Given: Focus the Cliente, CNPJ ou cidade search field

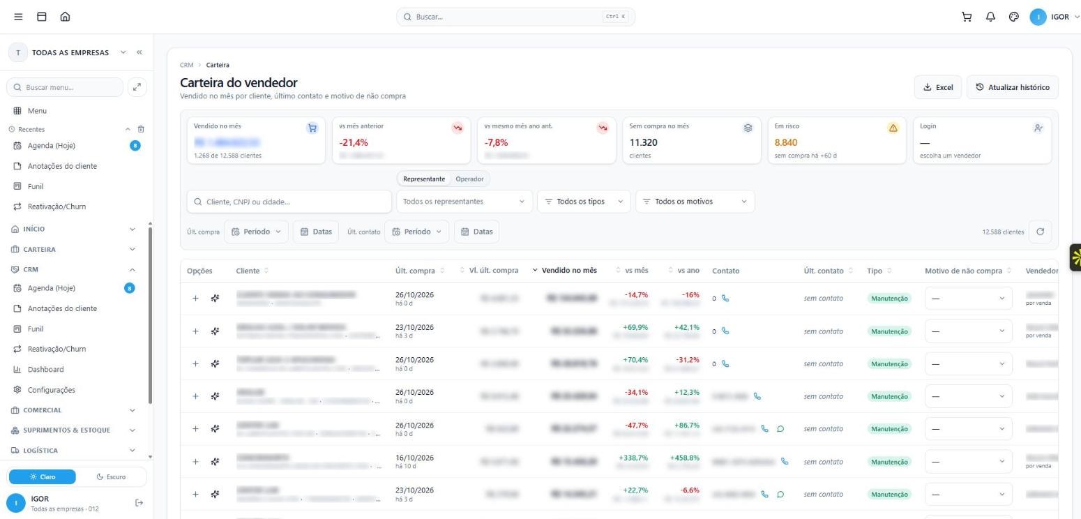Looking at the screenshot, I should click(x=289, y=202).
